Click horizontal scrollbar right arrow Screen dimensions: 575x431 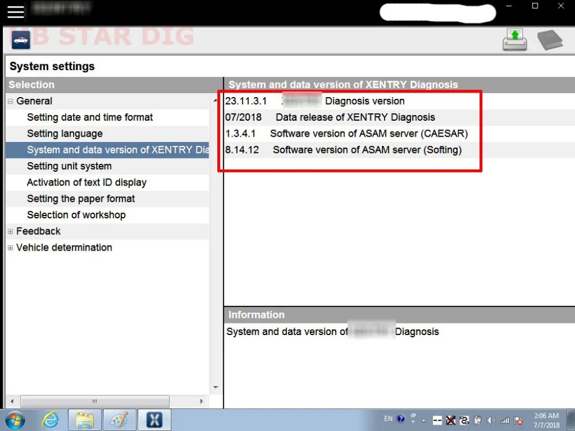(202, 401)
